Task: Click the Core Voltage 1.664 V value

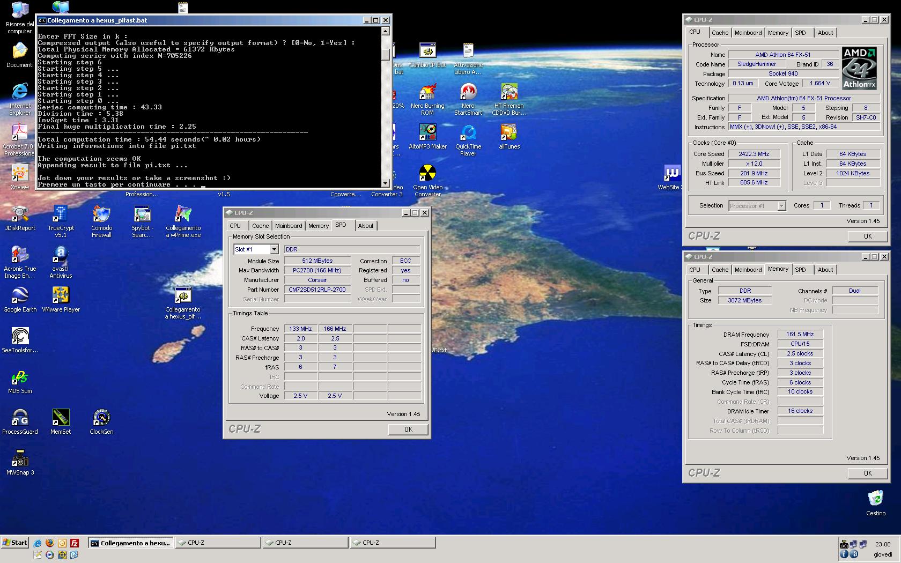Action: (820, 84)
